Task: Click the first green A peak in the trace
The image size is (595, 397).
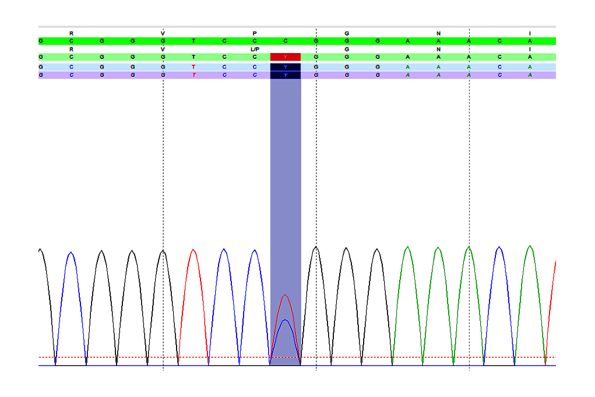Action: point(407,247)
